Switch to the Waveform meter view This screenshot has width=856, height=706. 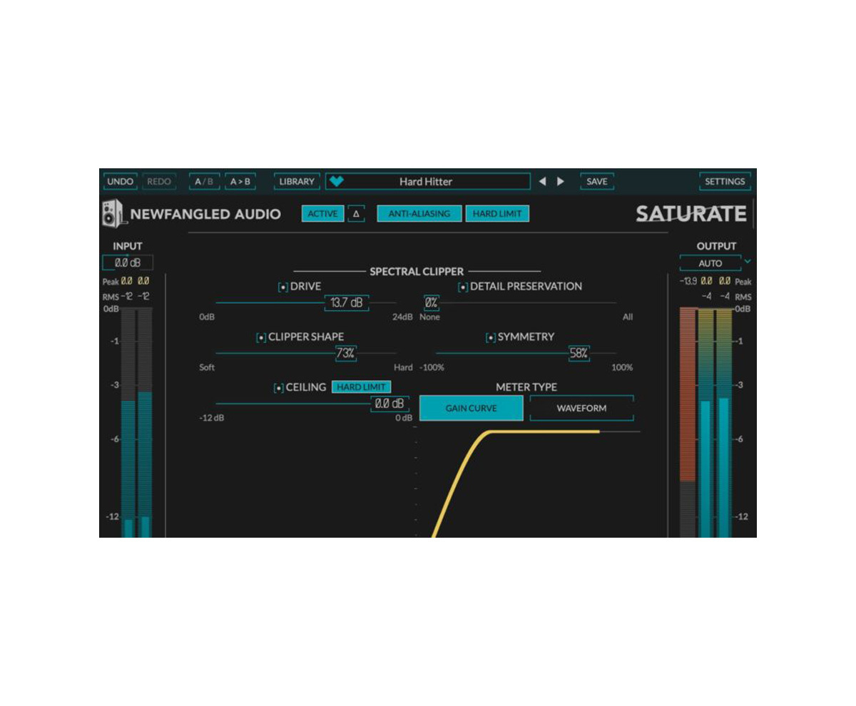click(x=581, y=408)
